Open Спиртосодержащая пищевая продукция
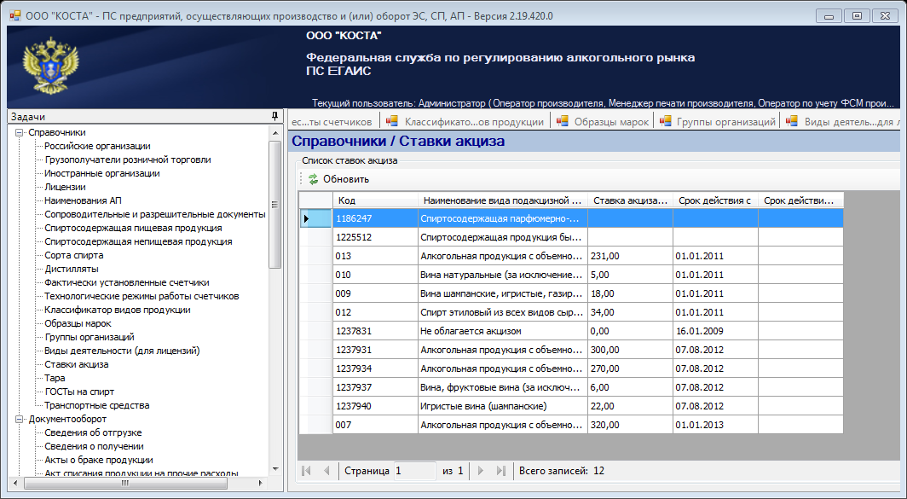 point(133,228)
